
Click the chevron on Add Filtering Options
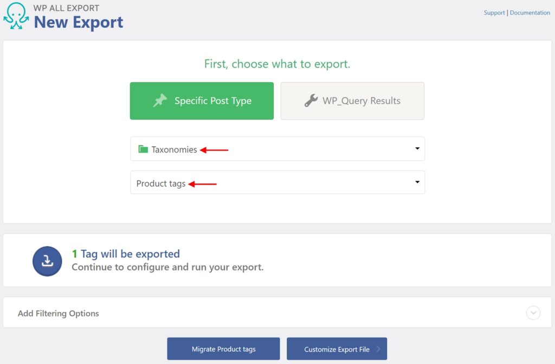tap(533, 313)
